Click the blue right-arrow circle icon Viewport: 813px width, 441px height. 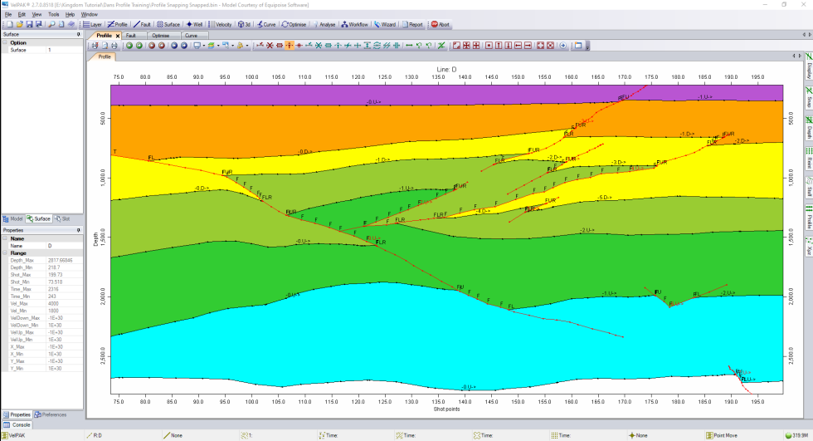pyautogui.click(x=563, y=46)
